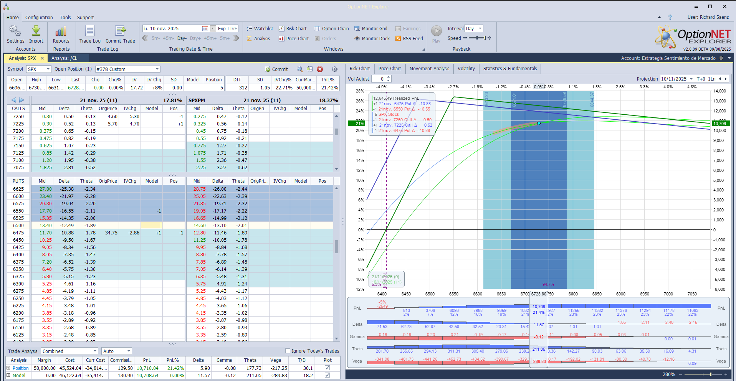Open the Analysis window from ribbon

(x=258, y=38)
